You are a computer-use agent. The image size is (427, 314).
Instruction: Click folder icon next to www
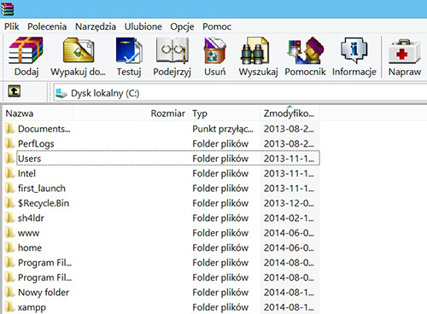pos(9,233)
